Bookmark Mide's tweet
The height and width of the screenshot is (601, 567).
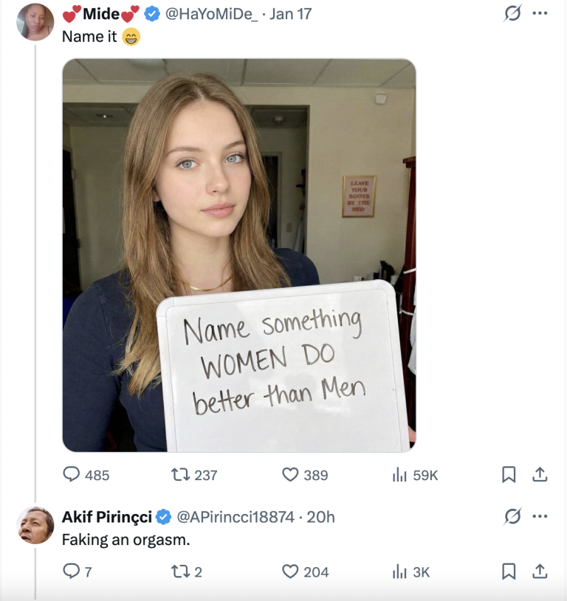click(x=509, y=475)
